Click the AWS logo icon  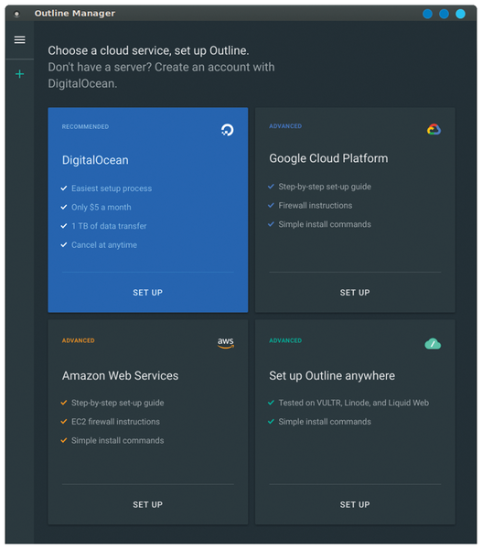click(x=226, y=343)
